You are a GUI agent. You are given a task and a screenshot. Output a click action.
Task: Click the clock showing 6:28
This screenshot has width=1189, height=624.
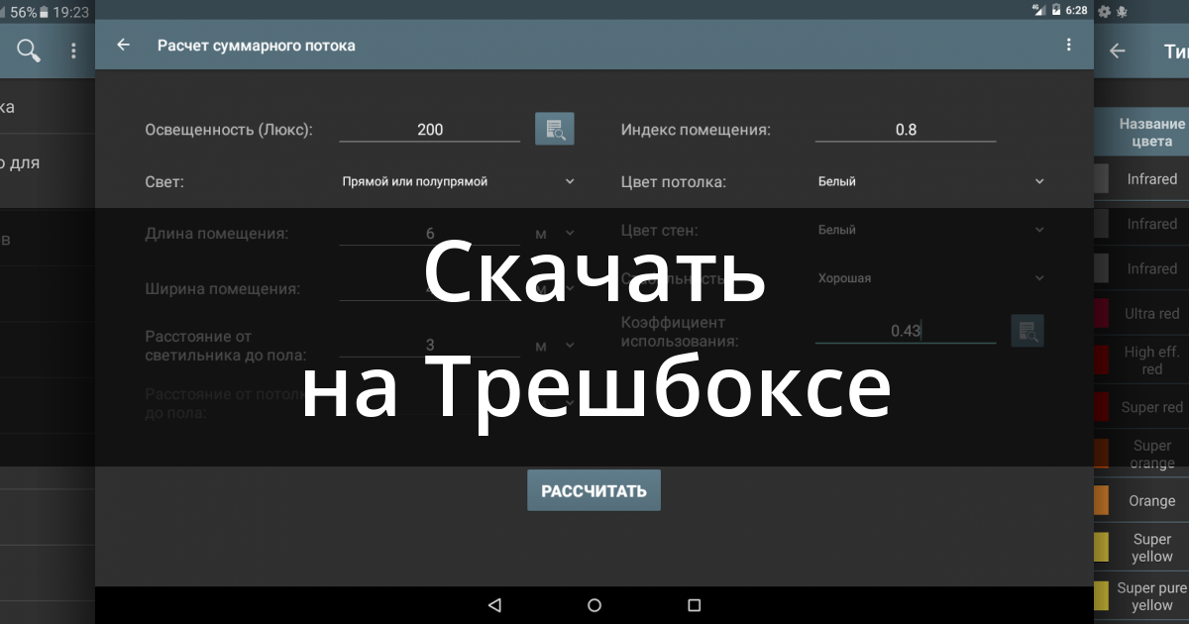pos(1077,10)
